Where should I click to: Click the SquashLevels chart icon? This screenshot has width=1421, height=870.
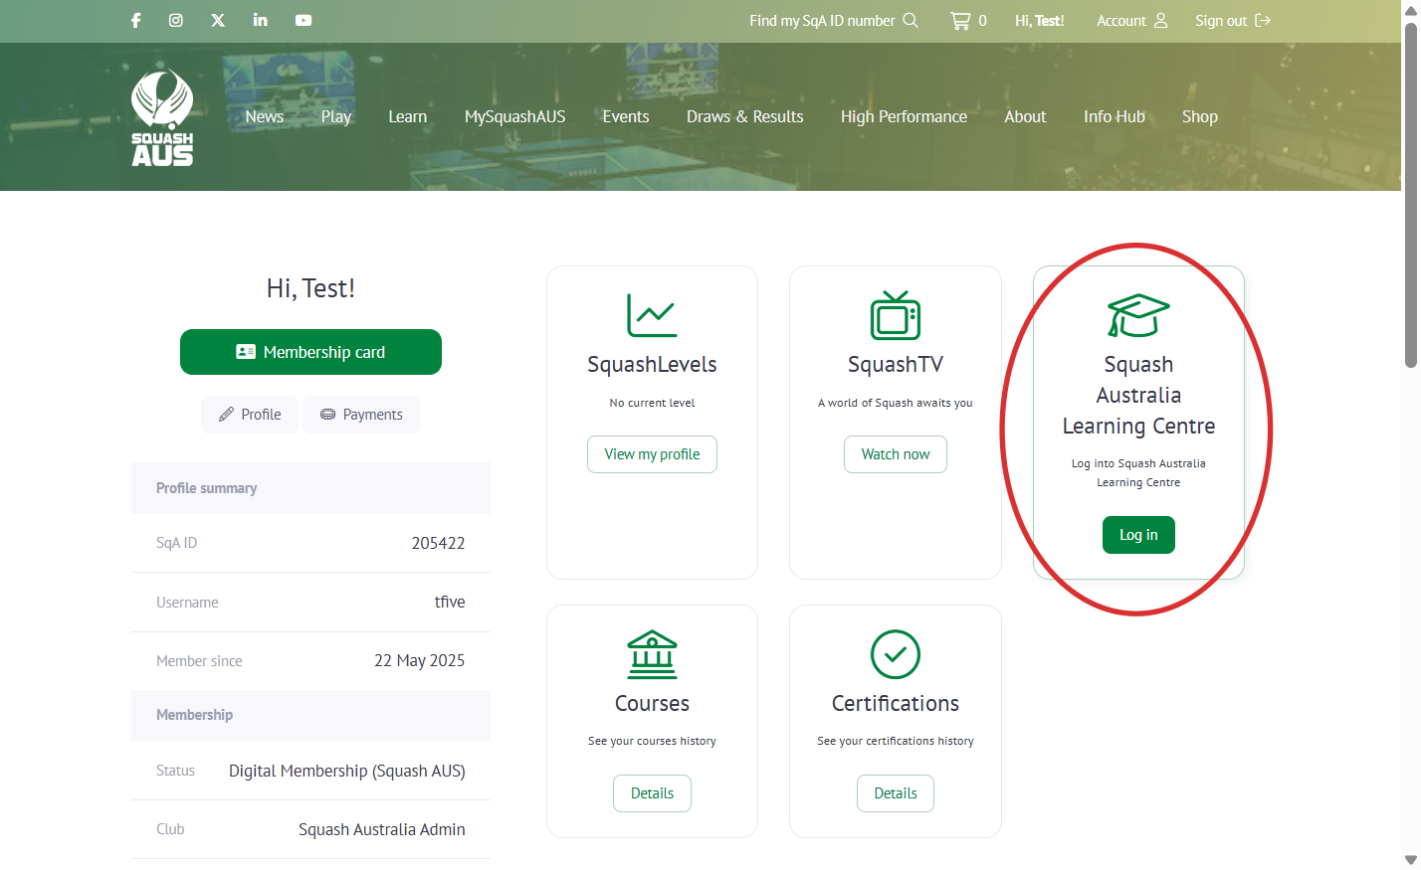click(652, 315)
